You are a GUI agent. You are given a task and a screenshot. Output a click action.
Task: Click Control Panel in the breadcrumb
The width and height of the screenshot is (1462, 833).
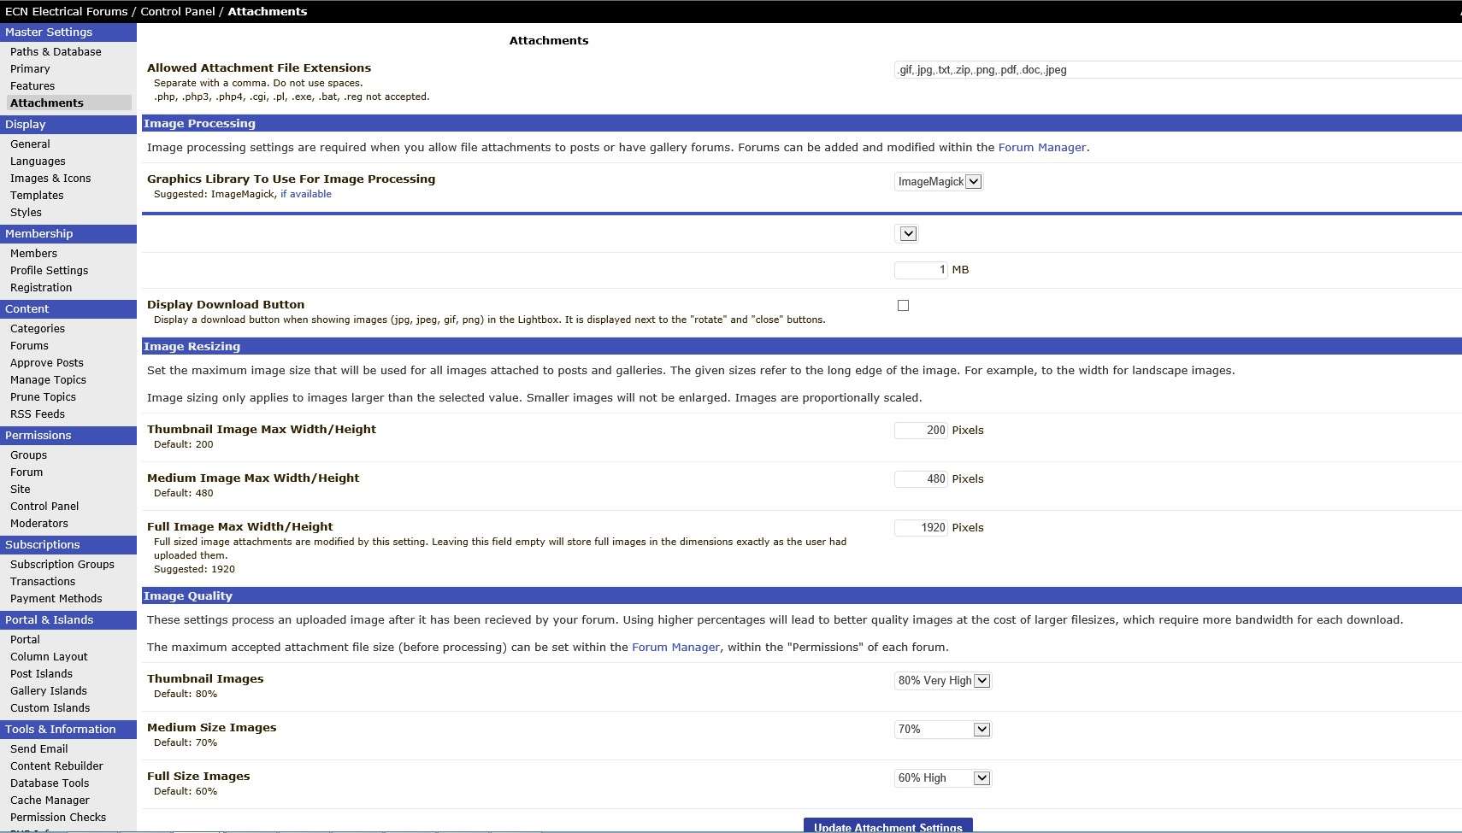click(177, 11)
